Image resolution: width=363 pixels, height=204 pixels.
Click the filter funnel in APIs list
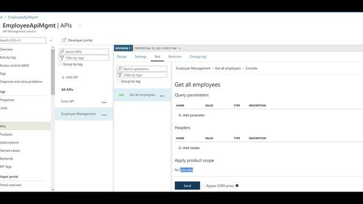(x=62, y=58)
